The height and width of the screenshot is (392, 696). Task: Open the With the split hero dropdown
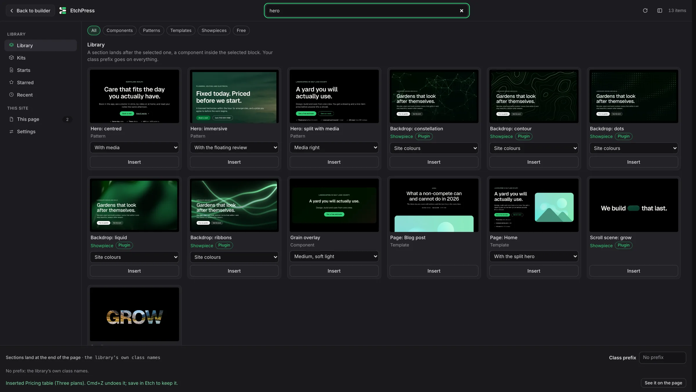(x=534, y=256)
